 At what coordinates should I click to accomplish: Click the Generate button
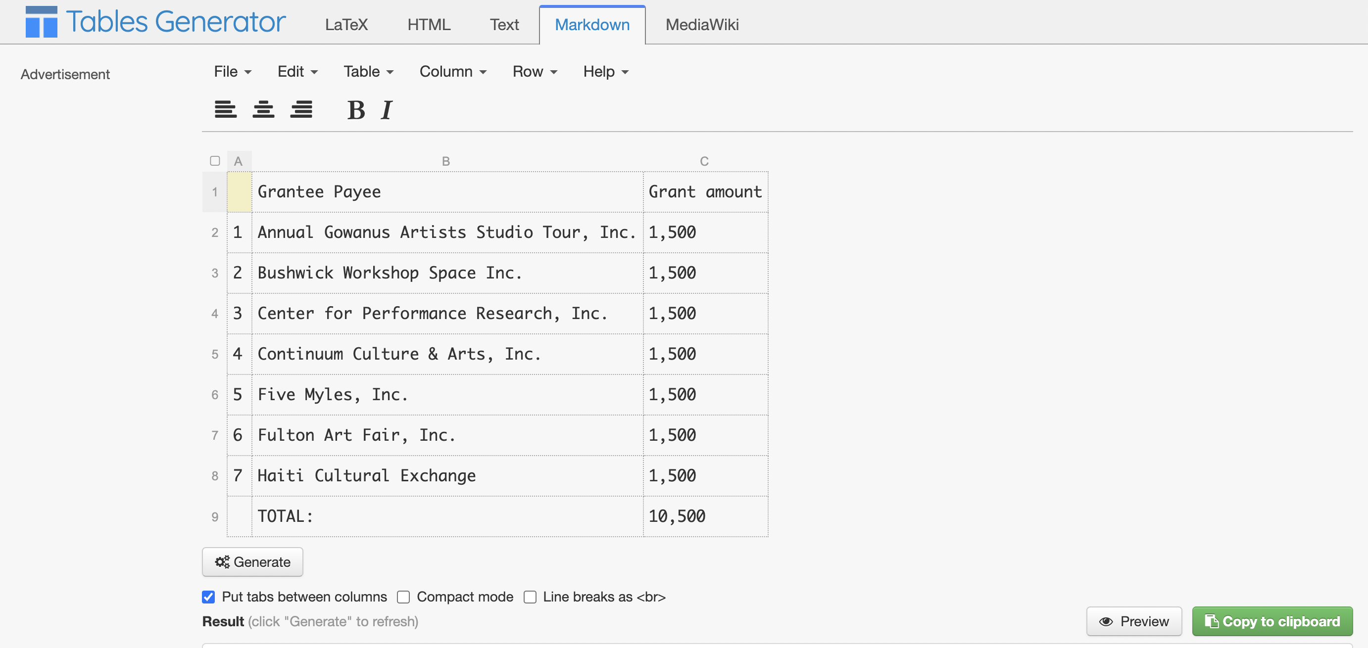tap(253, 562)
